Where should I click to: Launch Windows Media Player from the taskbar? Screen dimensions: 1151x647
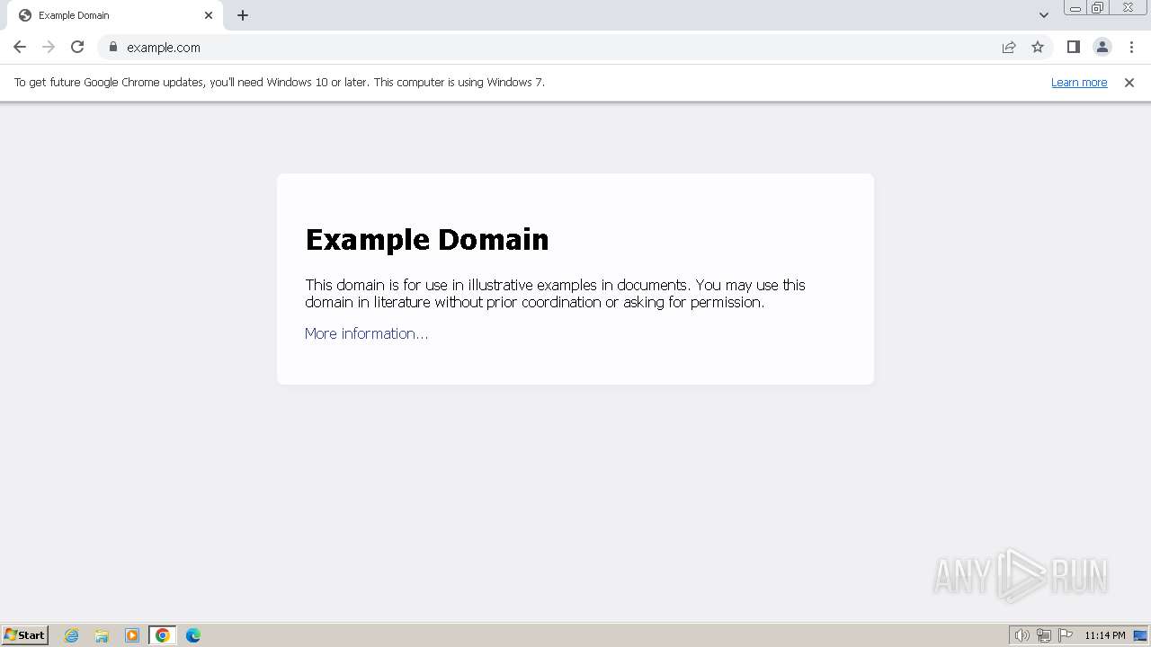click(x=132, y=635)
